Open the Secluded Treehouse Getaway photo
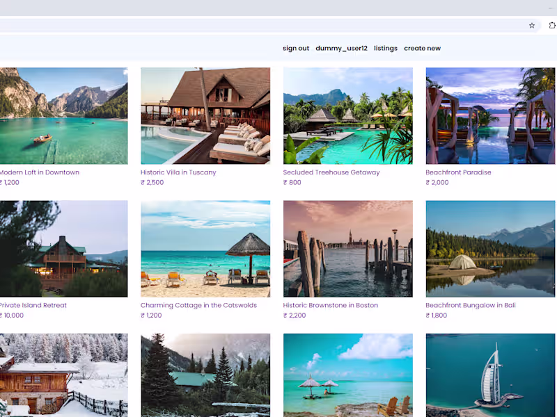This screenshot has width=557, height=417. [x=347, y=115]
